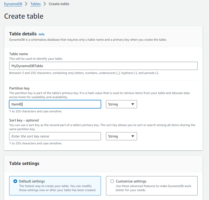The height and width of the screenshot is (200, 209).
Task: Open the Sort key String type dropdown
Action: pos(122,136)
